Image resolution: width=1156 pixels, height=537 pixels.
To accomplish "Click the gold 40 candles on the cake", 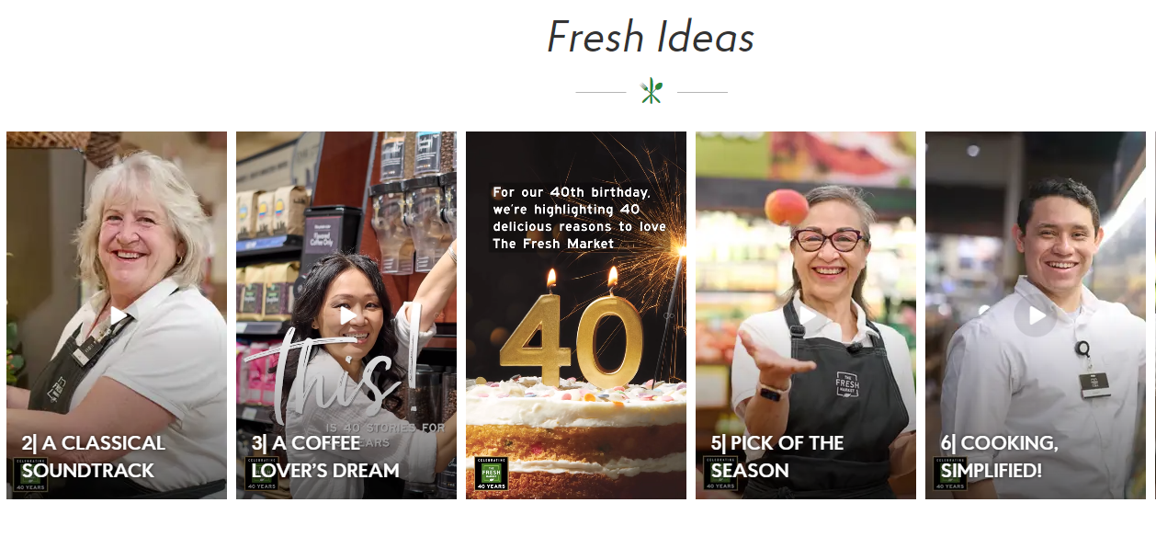I will (571, 337).
